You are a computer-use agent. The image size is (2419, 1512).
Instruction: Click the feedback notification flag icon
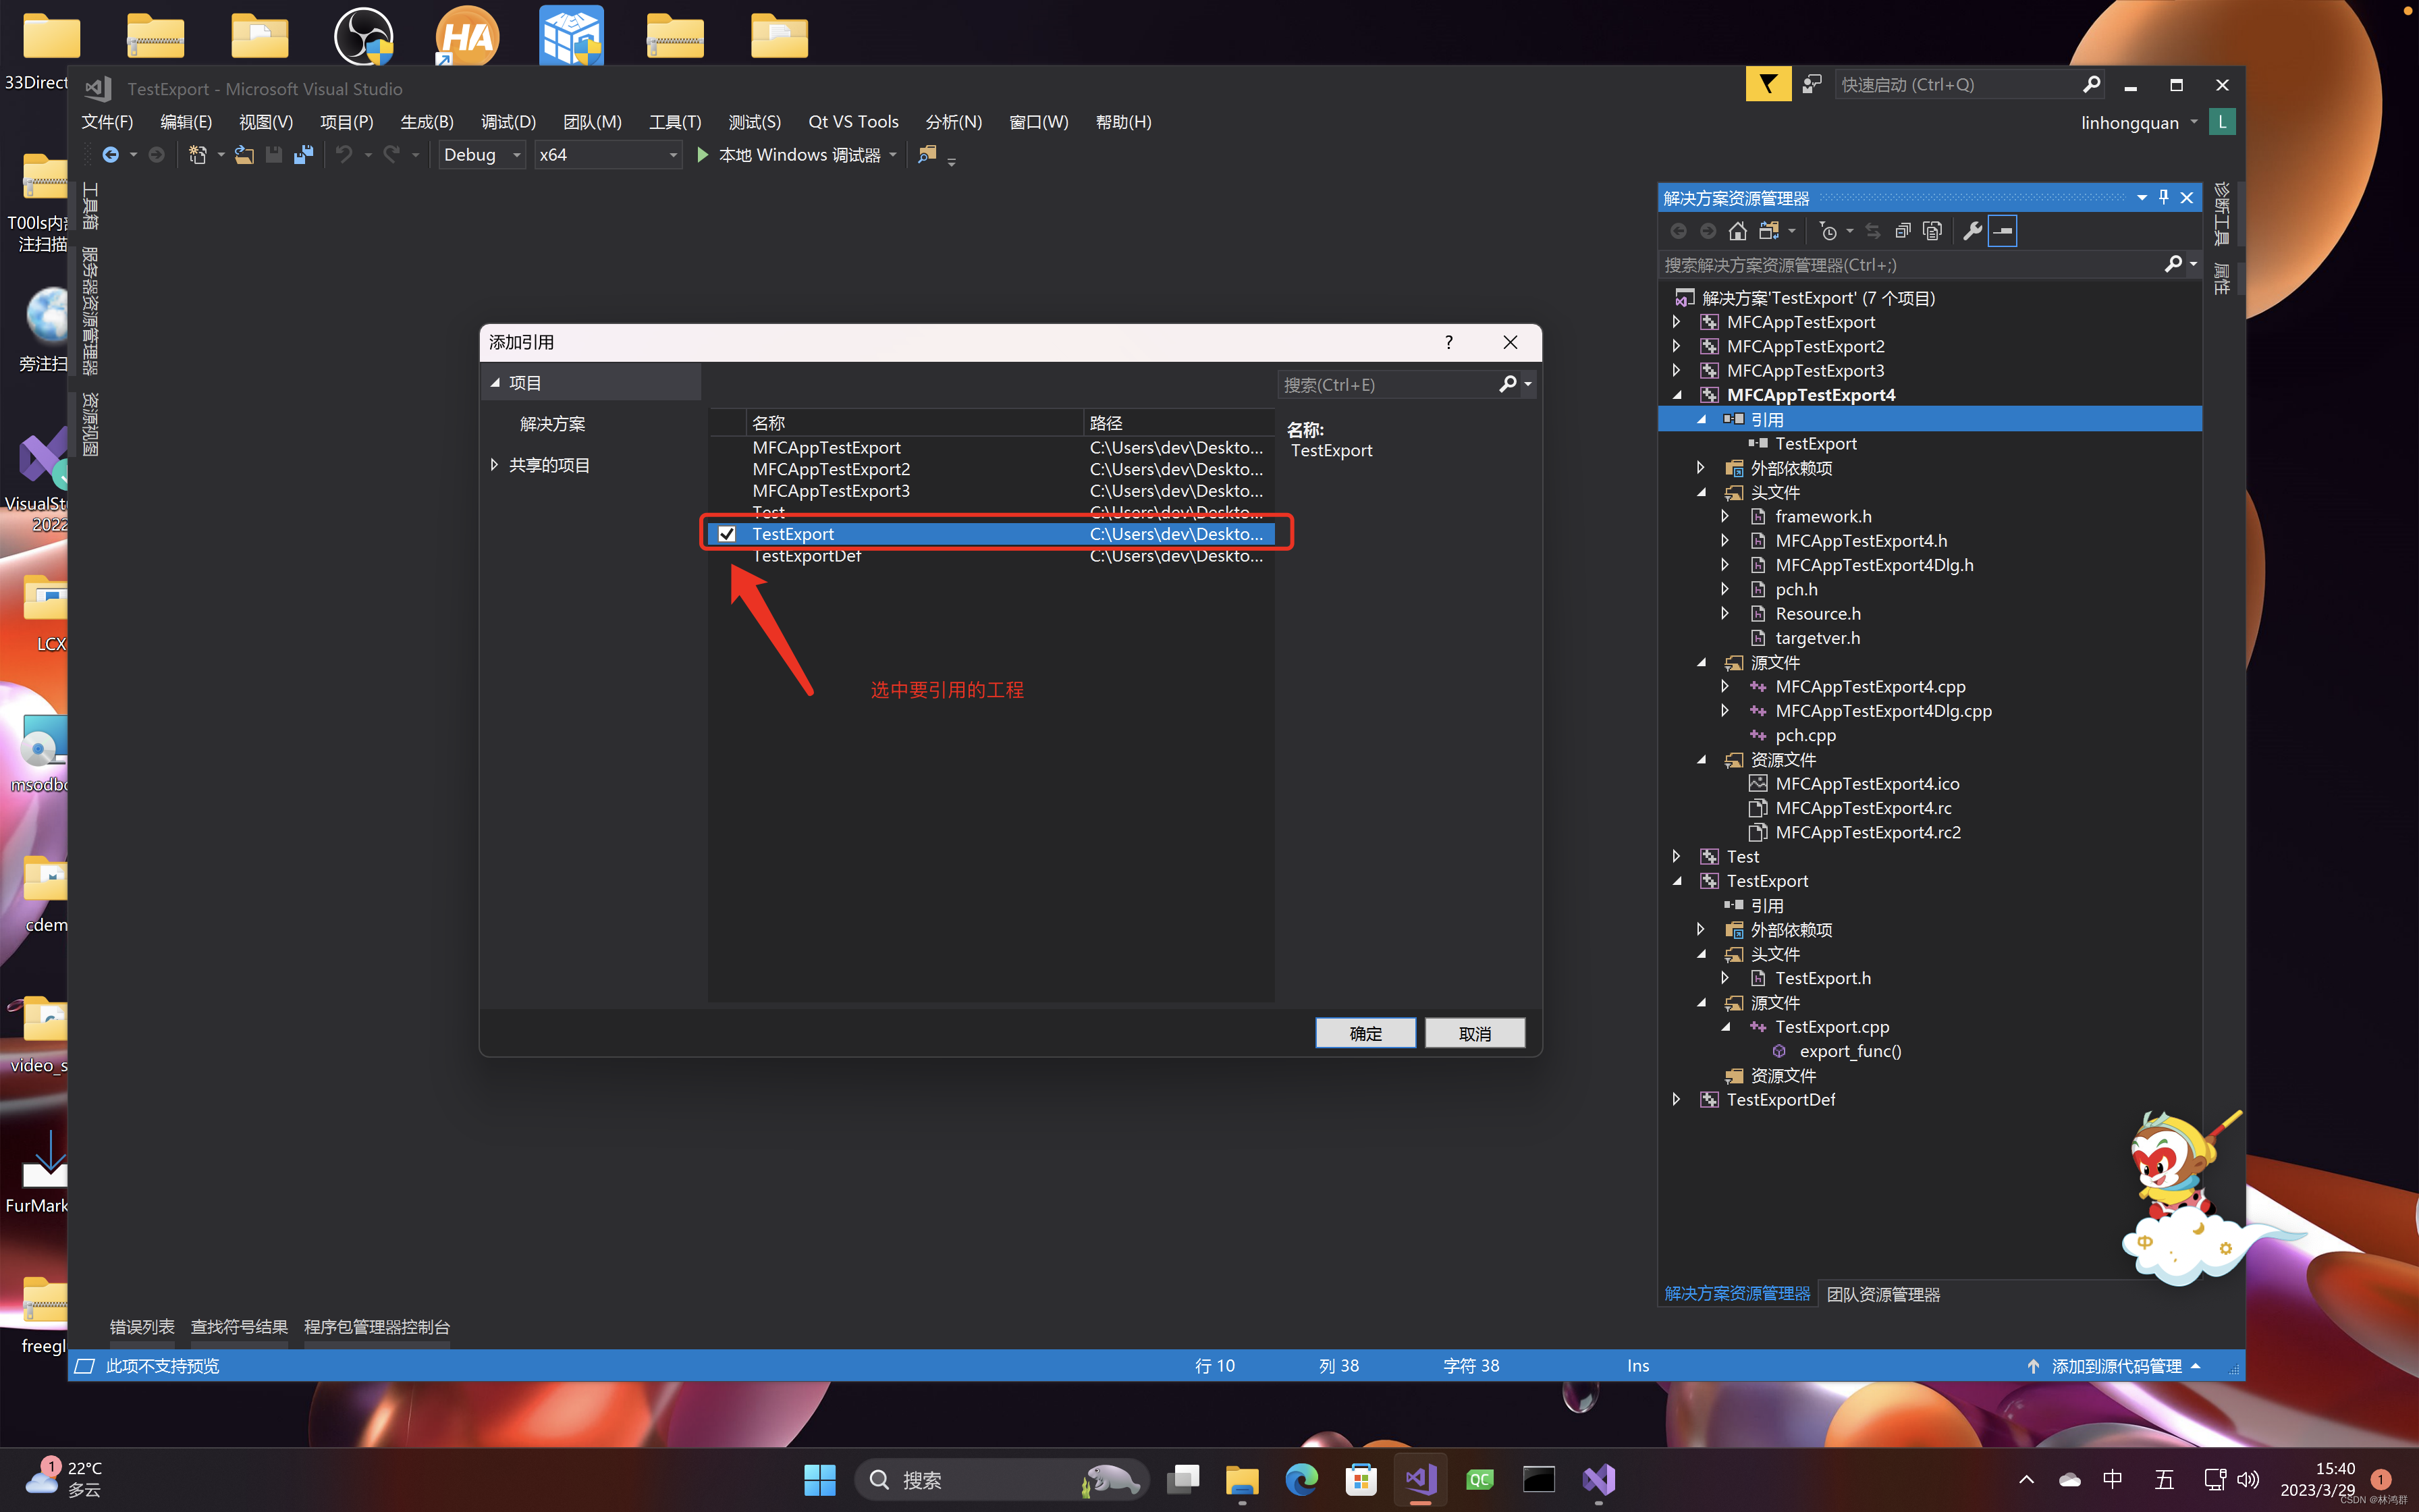[x=1768, y=85]
